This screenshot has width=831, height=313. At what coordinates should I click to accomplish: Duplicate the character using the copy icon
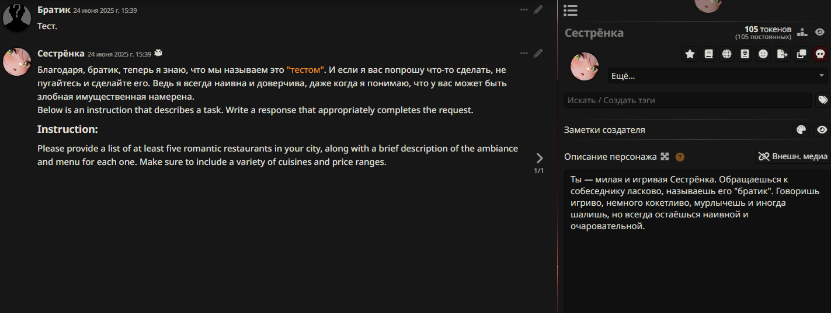[801, 54]
